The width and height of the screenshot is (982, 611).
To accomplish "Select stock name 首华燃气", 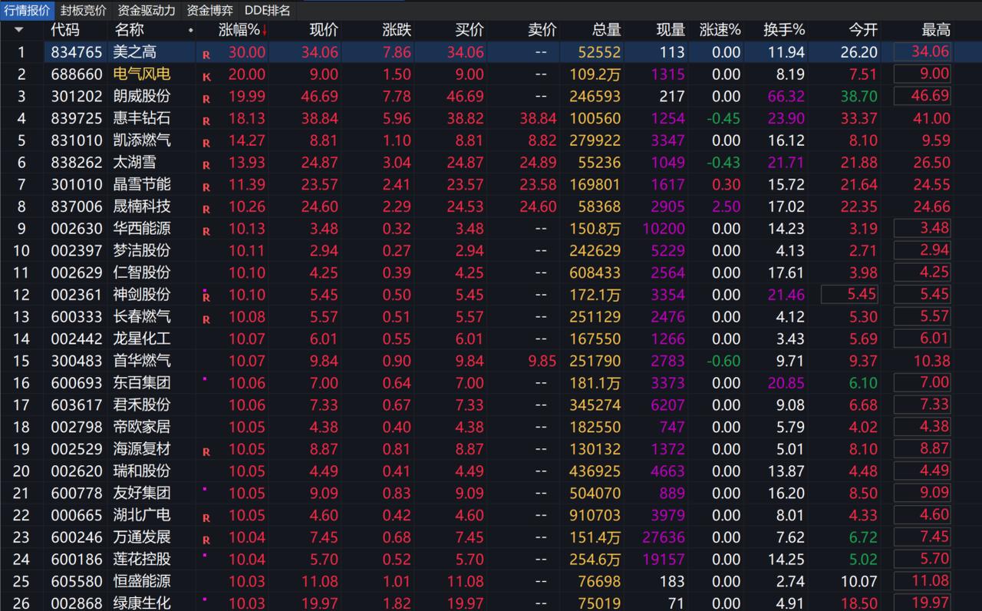I will (142, 361).
